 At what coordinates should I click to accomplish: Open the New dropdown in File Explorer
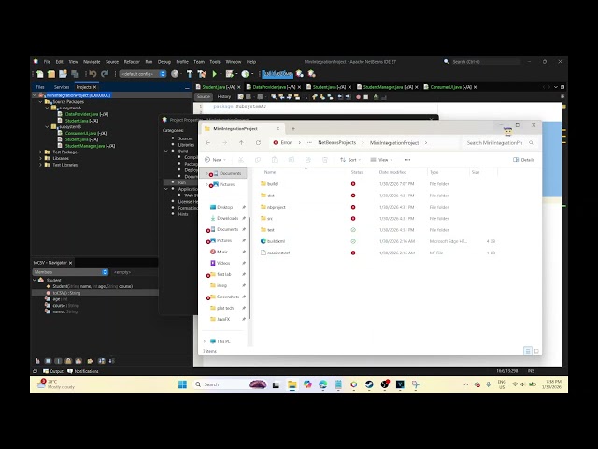tap(216, 160)
